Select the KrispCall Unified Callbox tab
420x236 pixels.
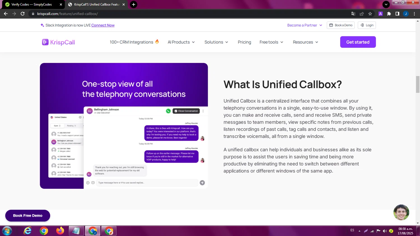(x=97, y=4)
